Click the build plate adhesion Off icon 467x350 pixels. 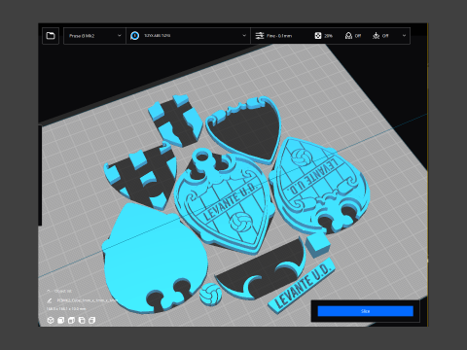tap(376, 36)
